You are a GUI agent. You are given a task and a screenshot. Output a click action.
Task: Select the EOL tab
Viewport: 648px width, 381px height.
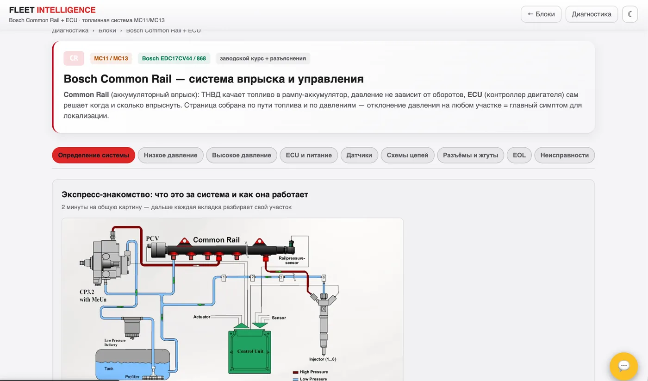click(519, 155)
